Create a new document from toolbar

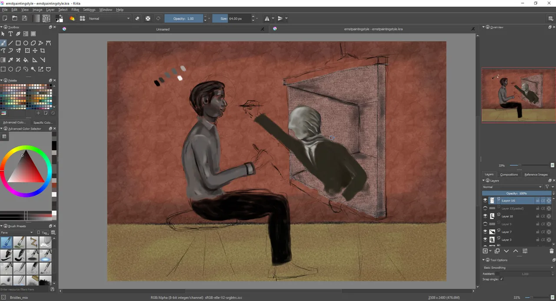5,18
